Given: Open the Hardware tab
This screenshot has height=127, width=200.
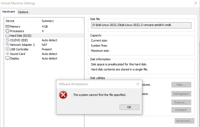Looking at the screenshot, I should click(x=9, y=12).
